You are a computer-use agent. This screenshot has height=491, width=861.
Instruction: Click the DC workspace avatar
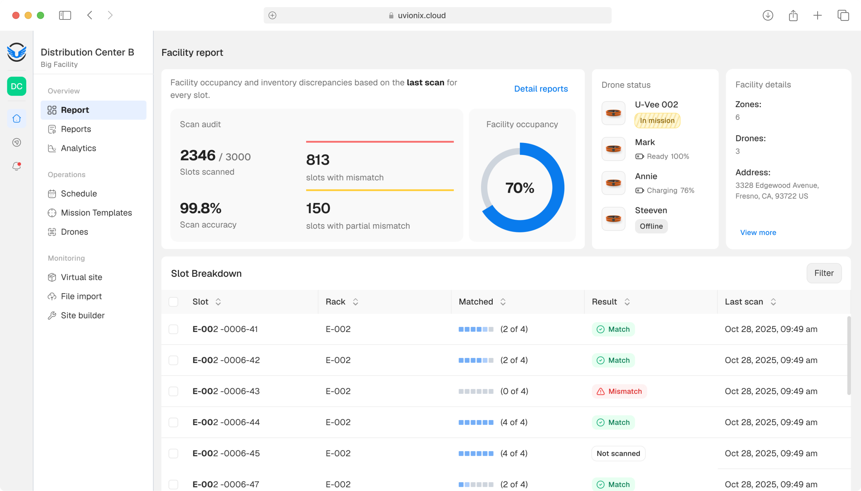tap(16, 86)
